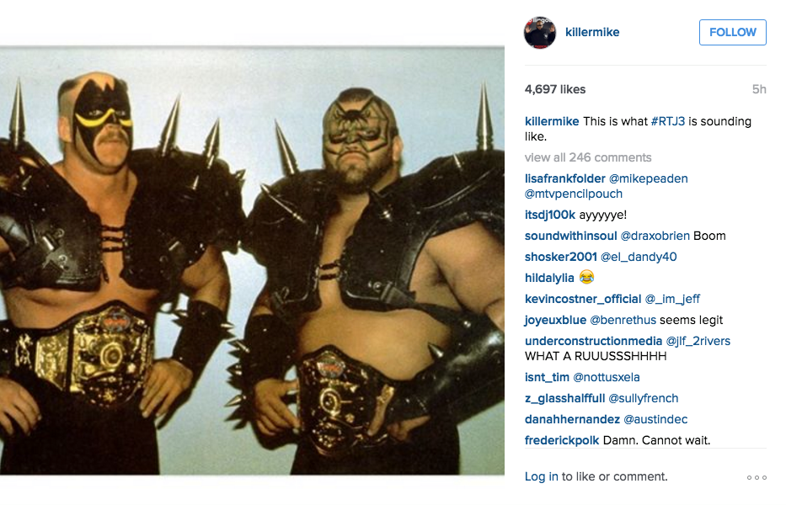Open killermike's profile avatar
This screenshot has width=786, height=505.
[x=540, y=32]
